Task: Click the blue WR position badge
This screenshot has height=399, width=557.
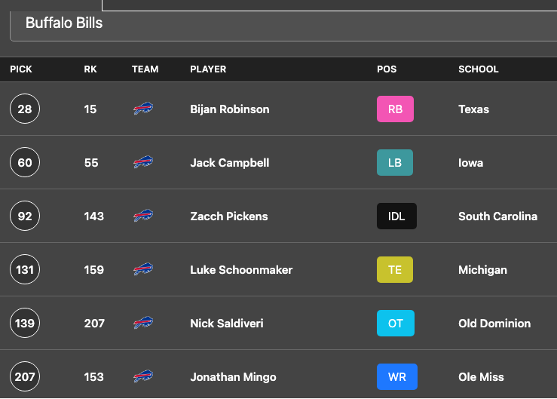Action: point(396,376)
